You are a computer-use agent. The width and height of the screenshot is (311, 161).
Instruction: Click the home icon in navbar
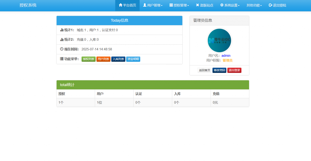click(121, 5)
